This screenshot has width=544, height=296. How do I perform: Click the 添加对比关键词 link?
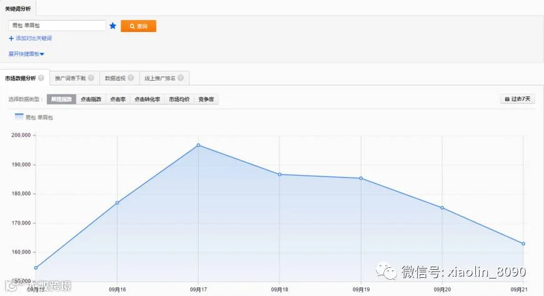(x=34, y=38)
